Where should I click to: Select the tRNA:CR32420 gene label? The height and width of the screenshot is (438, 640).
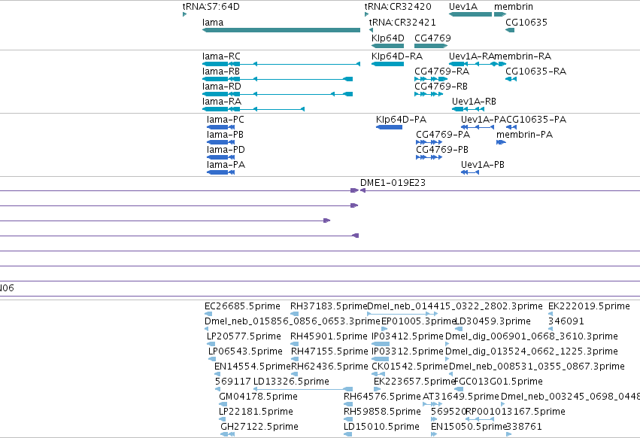point(398,7)
